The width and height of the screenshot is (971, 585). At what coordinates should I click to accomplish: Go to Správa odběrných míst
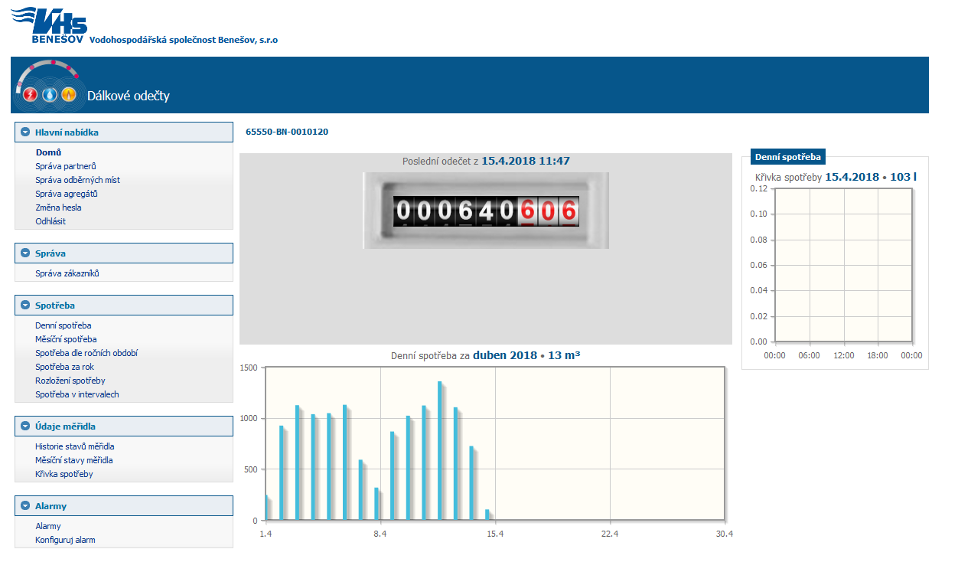click(x=77, y=180)
